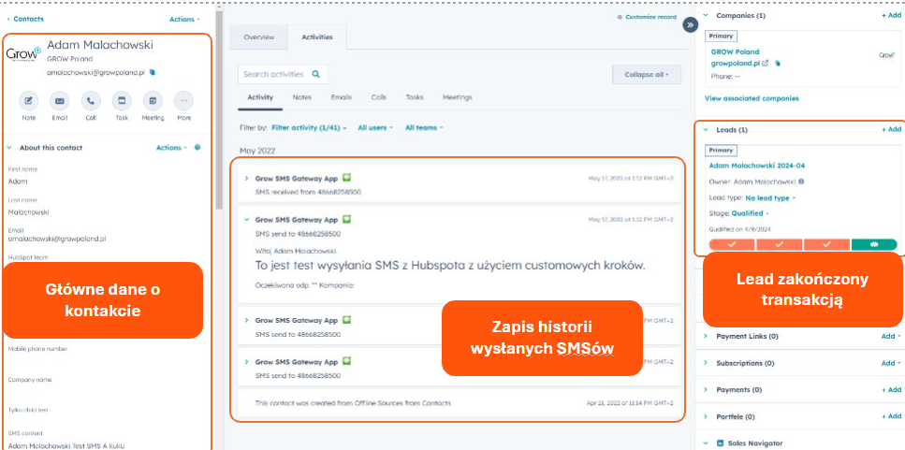
Task: Add a company with + Add
Action: coord(891,16)
